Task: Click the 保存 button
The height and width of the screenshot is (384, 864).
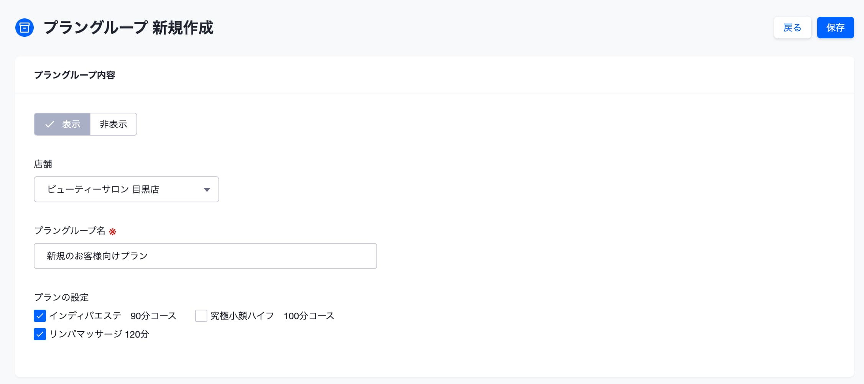Action: [x=835, y=28]
